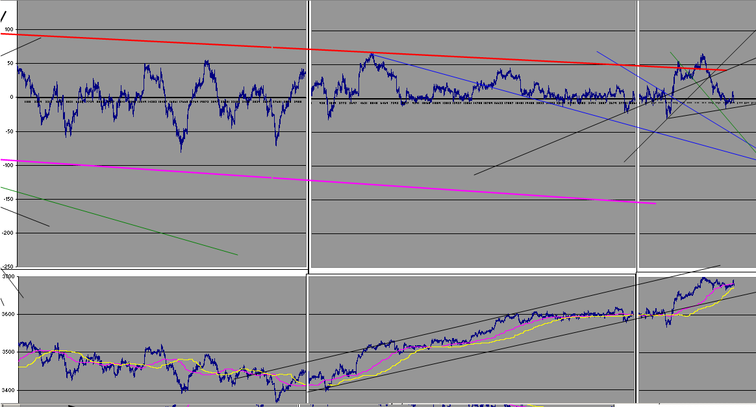Click the "-100" axis label

8,165
